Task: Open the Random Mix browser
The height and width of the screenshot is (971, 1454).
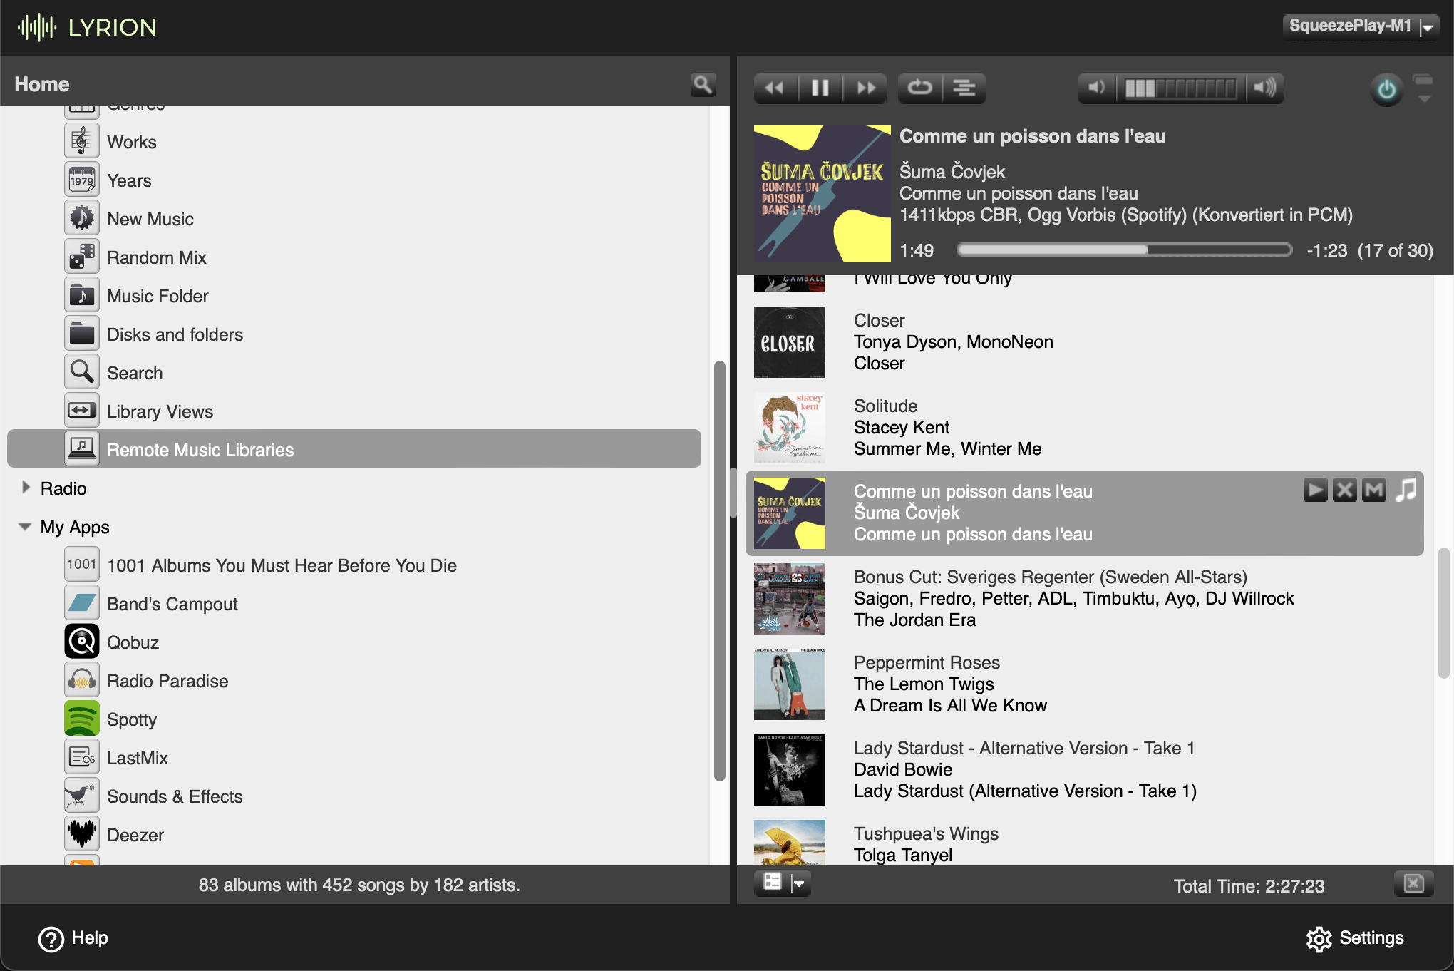Action: (156, 257)
